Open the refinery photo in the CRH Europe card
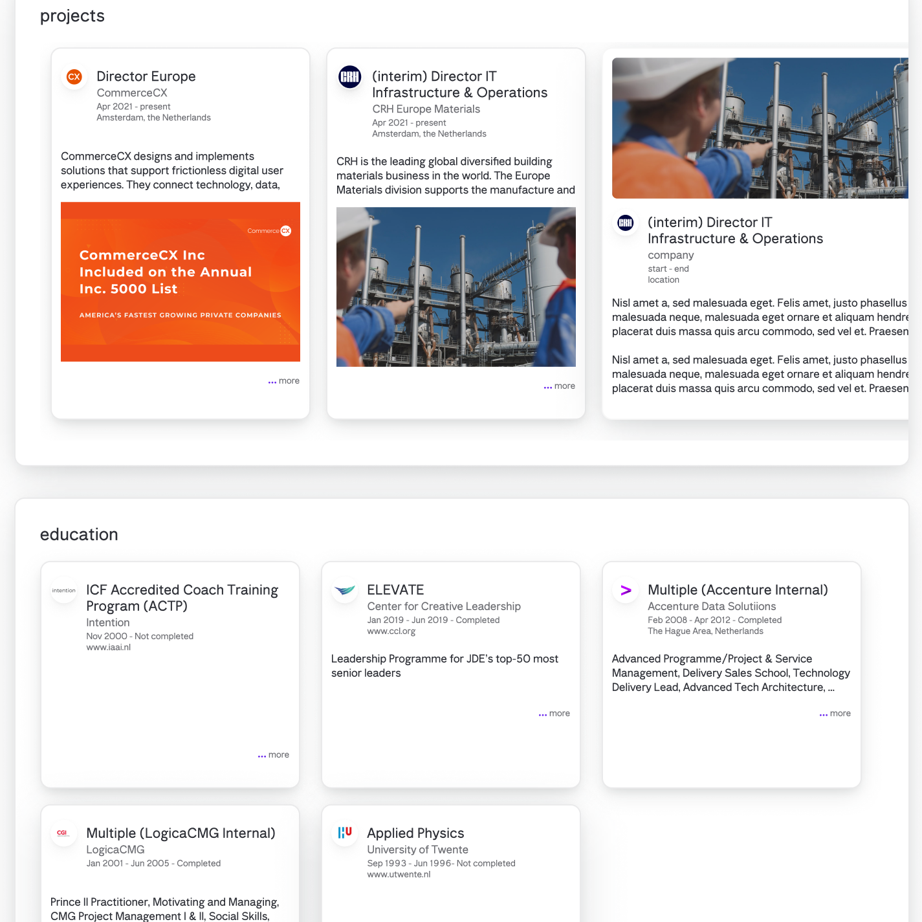922x922 pixels. (456, 287)
